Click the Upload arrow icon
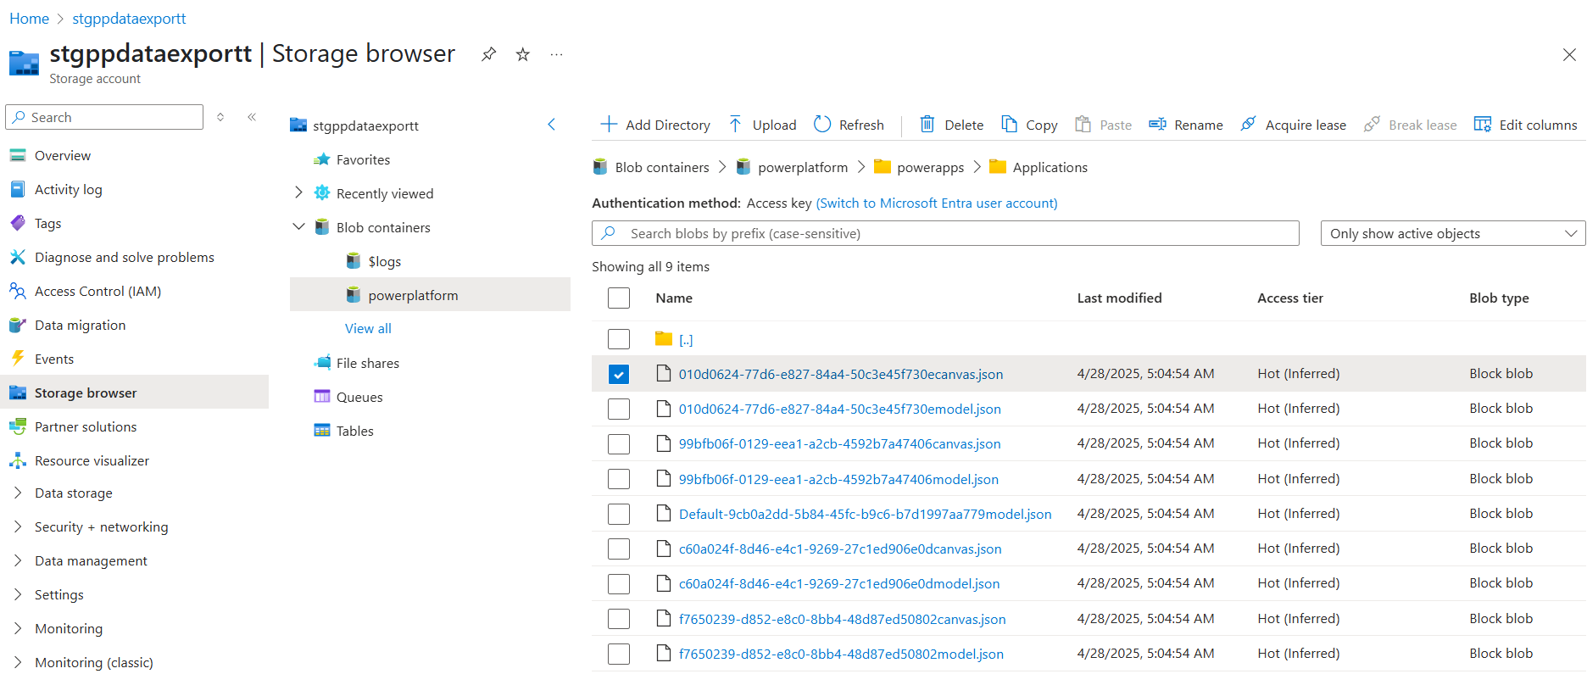 pyautogui.click(x=735, y=125)
